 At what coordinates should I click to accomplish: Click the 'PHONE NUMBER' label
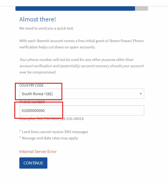32,102
